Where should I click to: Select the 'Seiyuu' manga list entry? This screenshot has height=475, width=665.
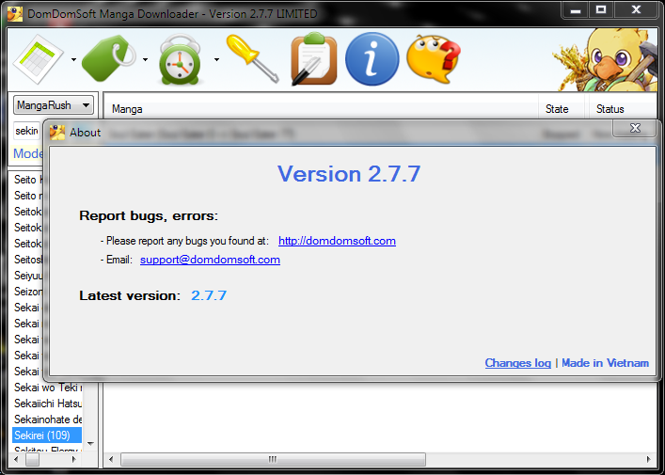[28, 276]
